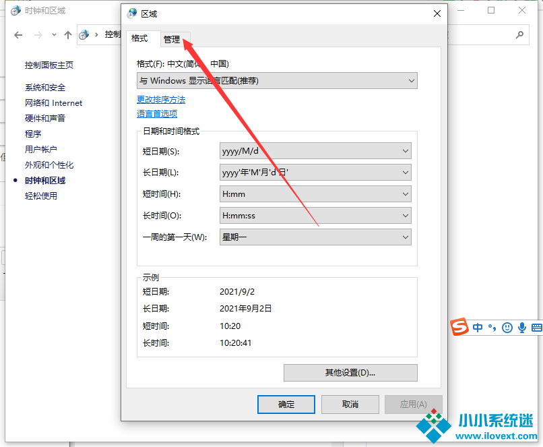Open soft keyboard icon in Sogou bar

pos(537,328)
